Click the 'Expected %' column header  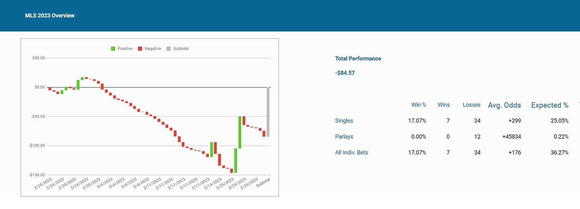[x=550, y=105]
